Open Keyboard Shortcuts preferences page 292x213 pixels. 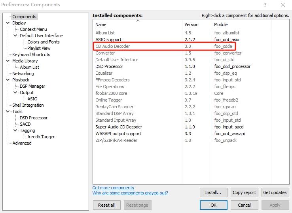tap(31, 55)
